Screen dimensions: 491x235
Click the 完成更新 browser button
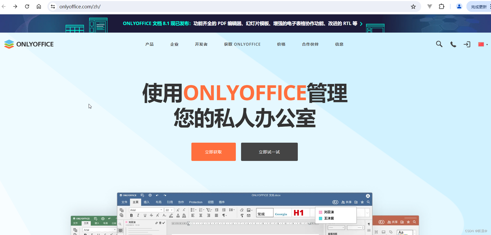(x=479, y=7)
